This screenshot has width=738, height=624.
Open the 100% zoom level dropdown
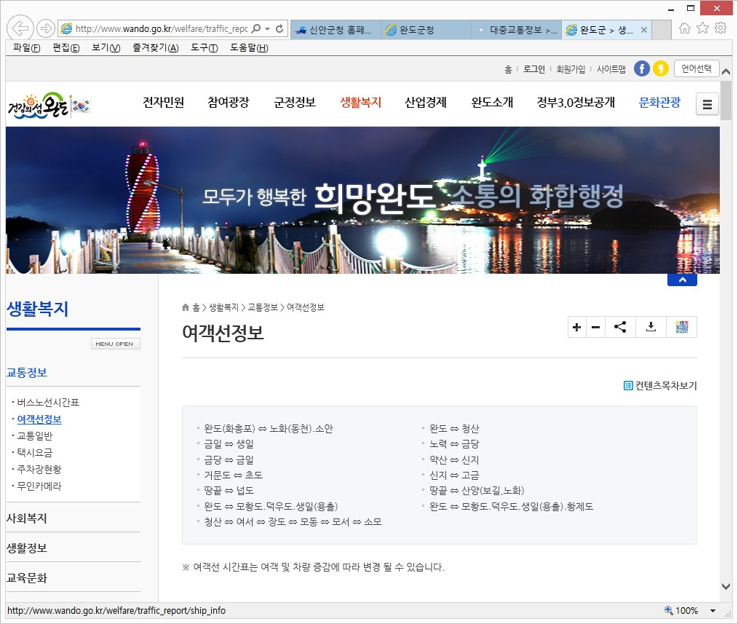pos(713,611)
